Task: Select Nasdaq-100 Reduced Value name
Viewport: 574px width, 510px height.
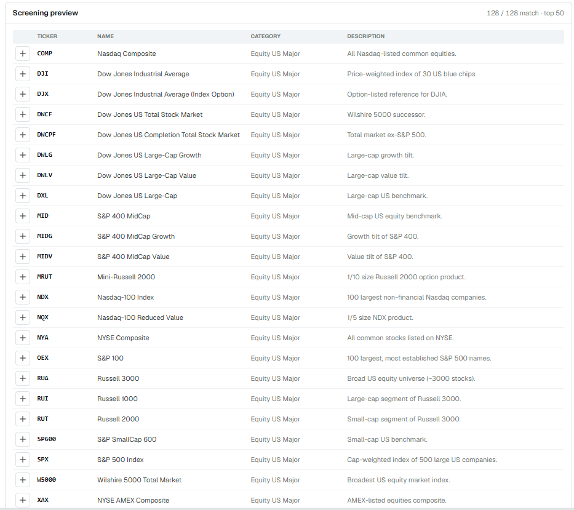Action: 140,318
